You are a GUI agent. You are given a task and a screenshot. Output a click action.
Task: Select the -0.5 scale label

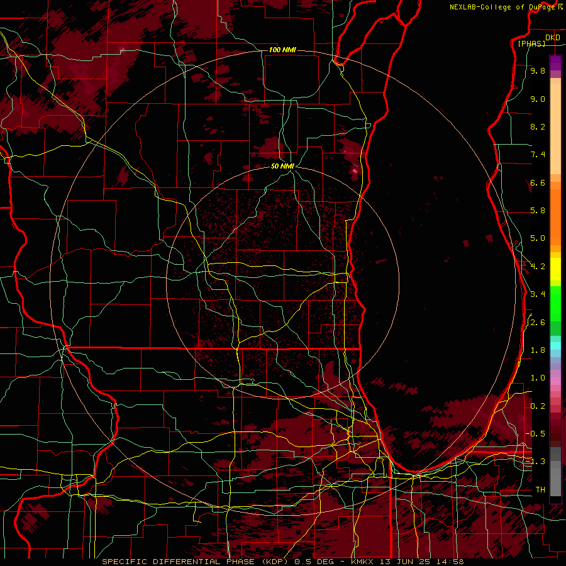click(535, 433)
